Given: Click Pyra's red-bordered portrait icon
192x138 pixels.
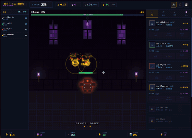Looking at the screenshot, I should (x=152, y=66).
